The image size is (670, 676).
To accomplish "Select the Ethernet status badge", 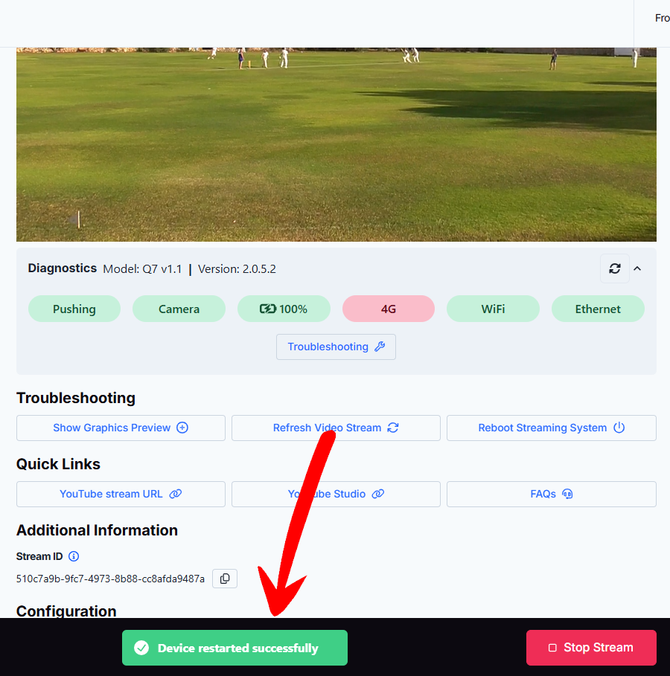I will (598, 309).
